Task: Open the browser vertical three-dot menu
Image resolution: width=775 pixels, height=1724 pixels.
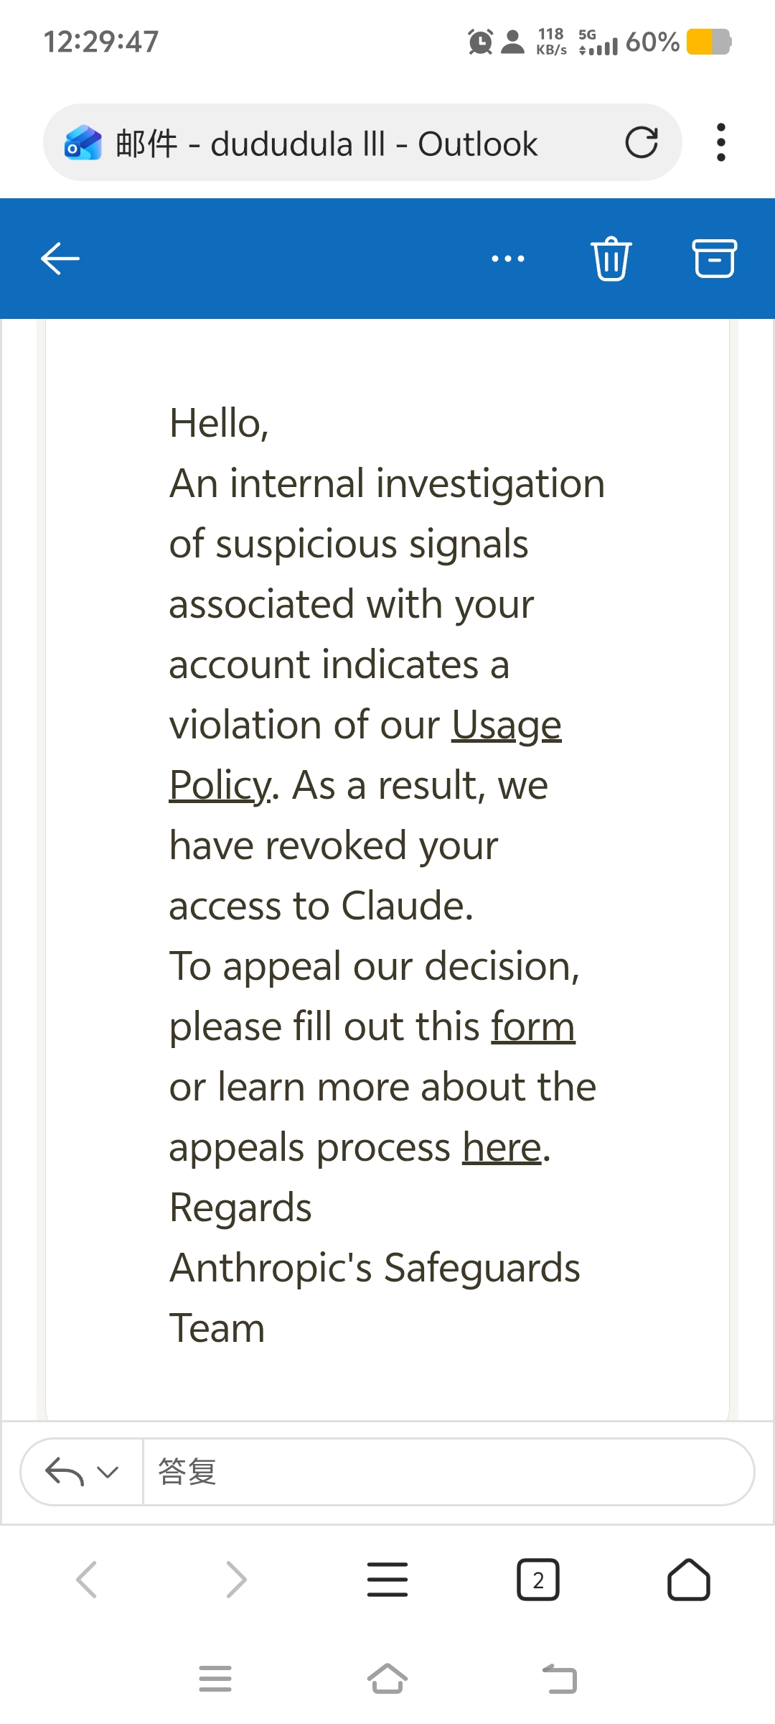Action: [x=721, y=142]
